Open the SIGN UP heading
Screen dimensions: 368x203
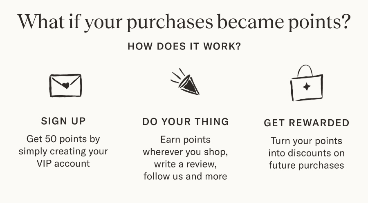[x=63, y=121]
